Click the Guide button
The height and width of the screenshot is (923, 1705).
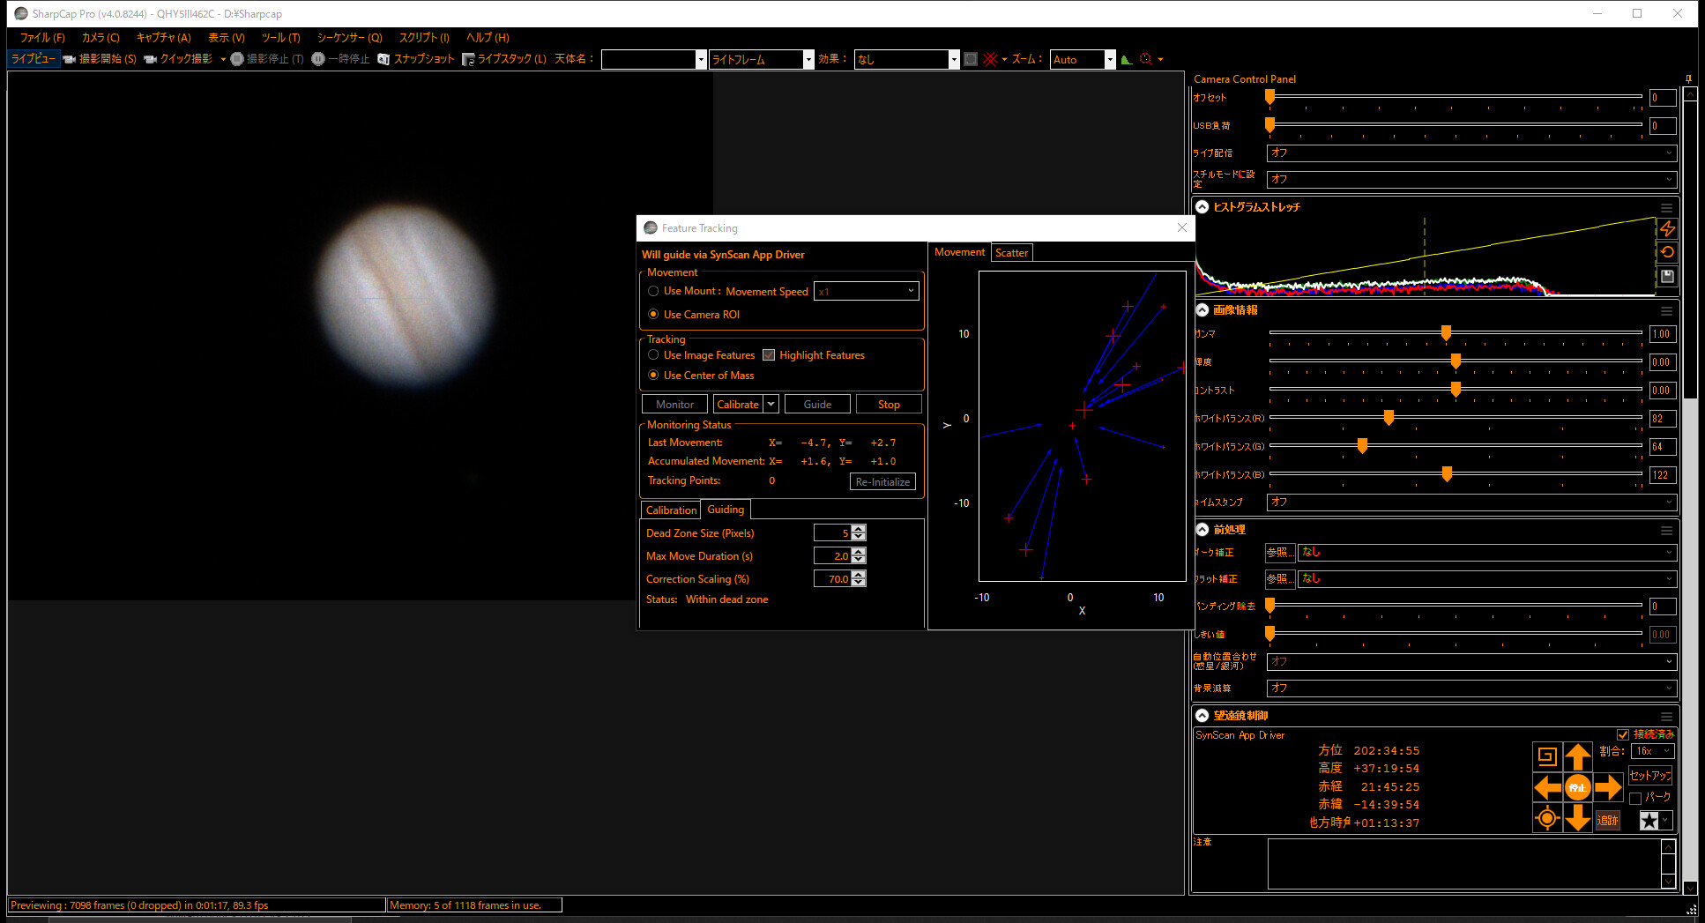click(x=817, y=405)
